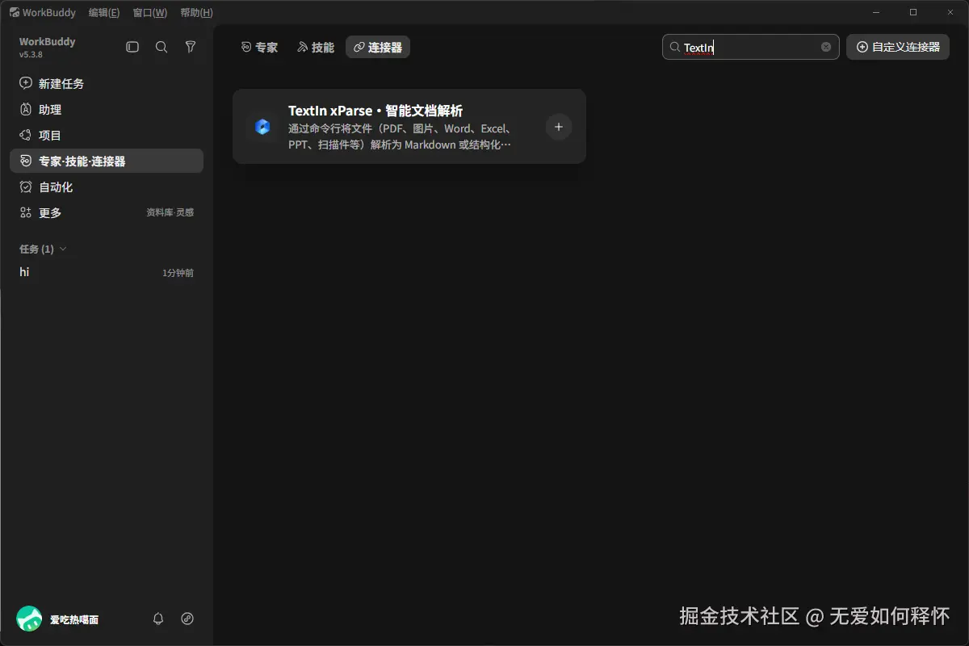
Task: Click 资料库·灵感 label next to 更多
Action: click(x=170, y=212)
